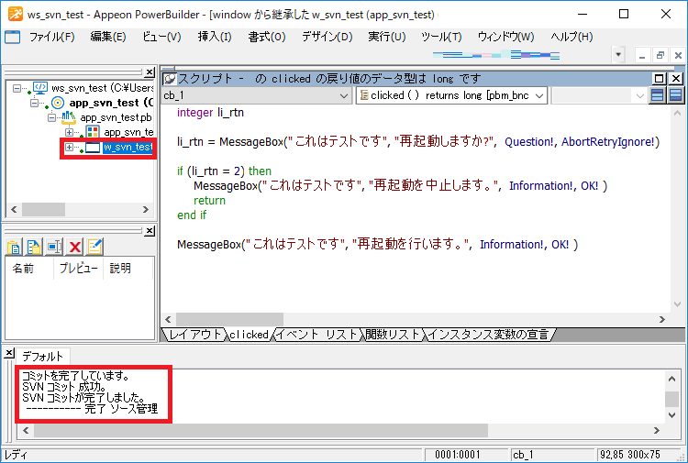Restore the inner document window

[660, 55]
